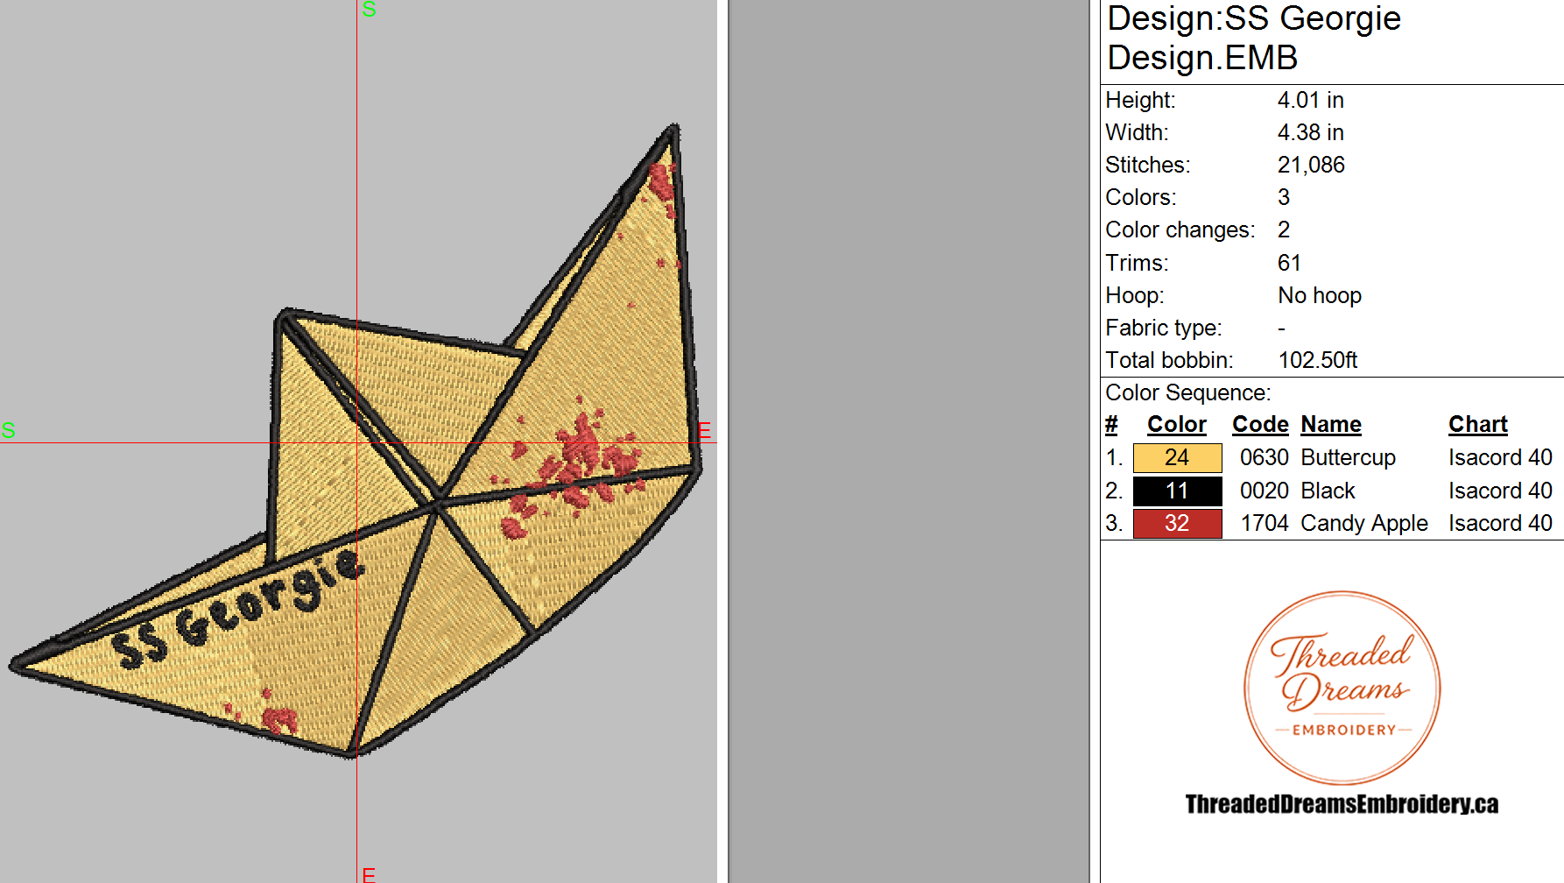
Task: Click the ThreadedDreamsEmbroidery.ca website text
Action: coord(1342,804)
